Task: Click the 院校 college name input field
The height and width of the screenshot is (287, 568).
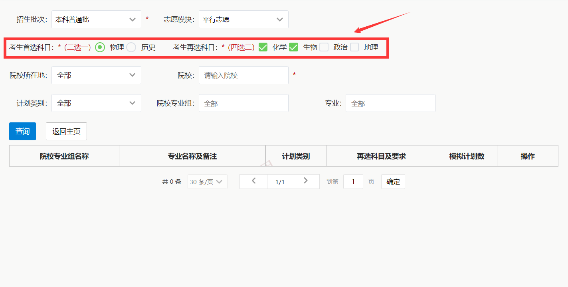Action: click(x=243, y=75)
